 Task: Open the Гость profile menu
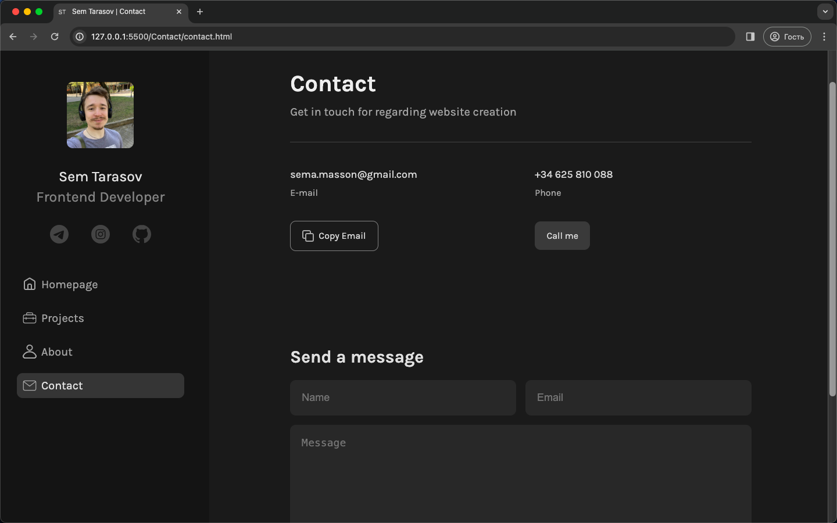point(787,37)
